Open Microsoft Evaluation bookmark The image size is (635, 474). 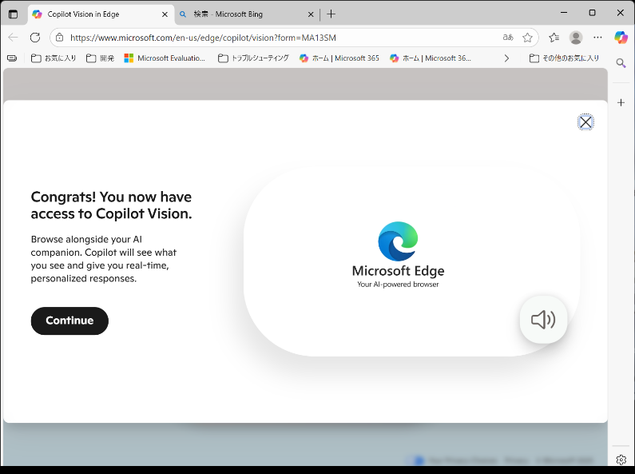click(x=165, y=58)
